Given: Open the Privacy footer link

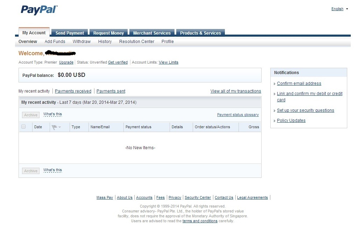Looking at the screenshot, I should [x=175, y=197].
